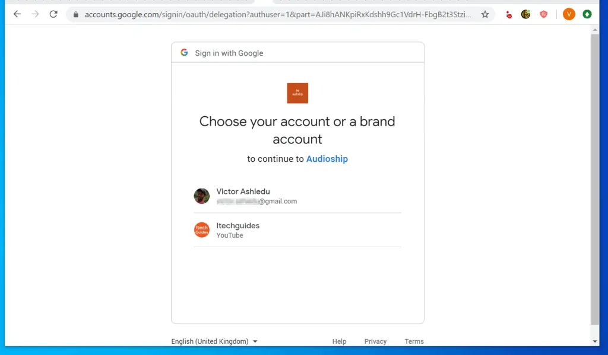Choose the Victor Ashiedu account
The height and width of the screenshot is (355, 608).
[297, 196]
